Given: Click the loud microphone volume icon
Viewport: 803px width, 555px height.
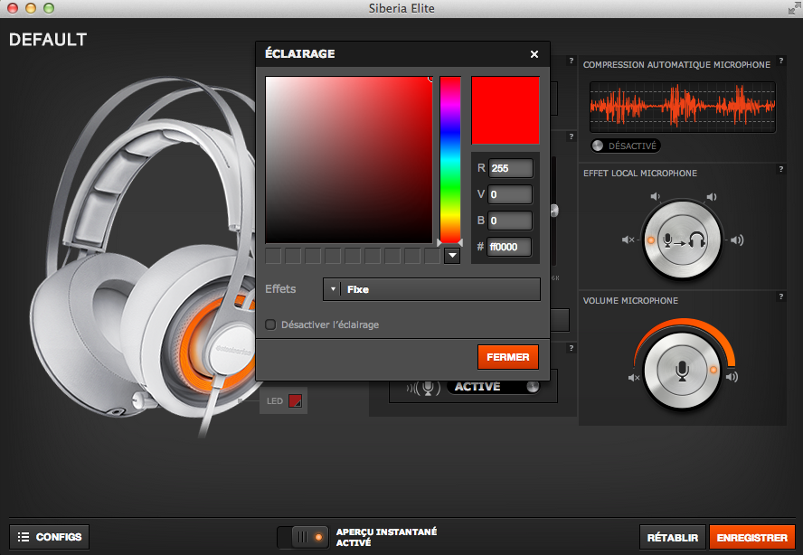Looking at the screenshot, I should (732, 377).
